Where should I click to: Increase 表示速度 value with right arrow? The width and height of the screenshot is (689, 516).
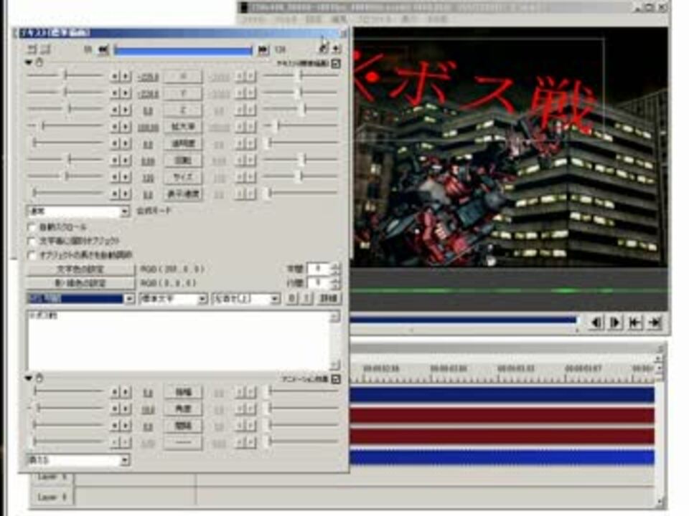coord(126,193)
